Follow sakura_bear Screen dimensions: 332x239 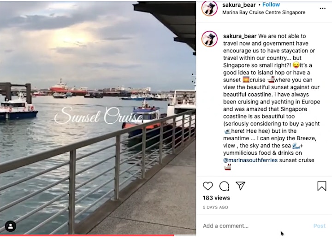point(271,5)
